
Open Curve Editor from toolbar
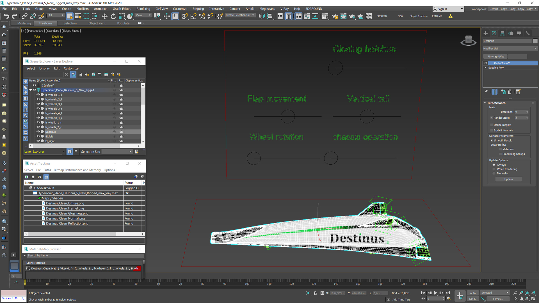point(307,16)
